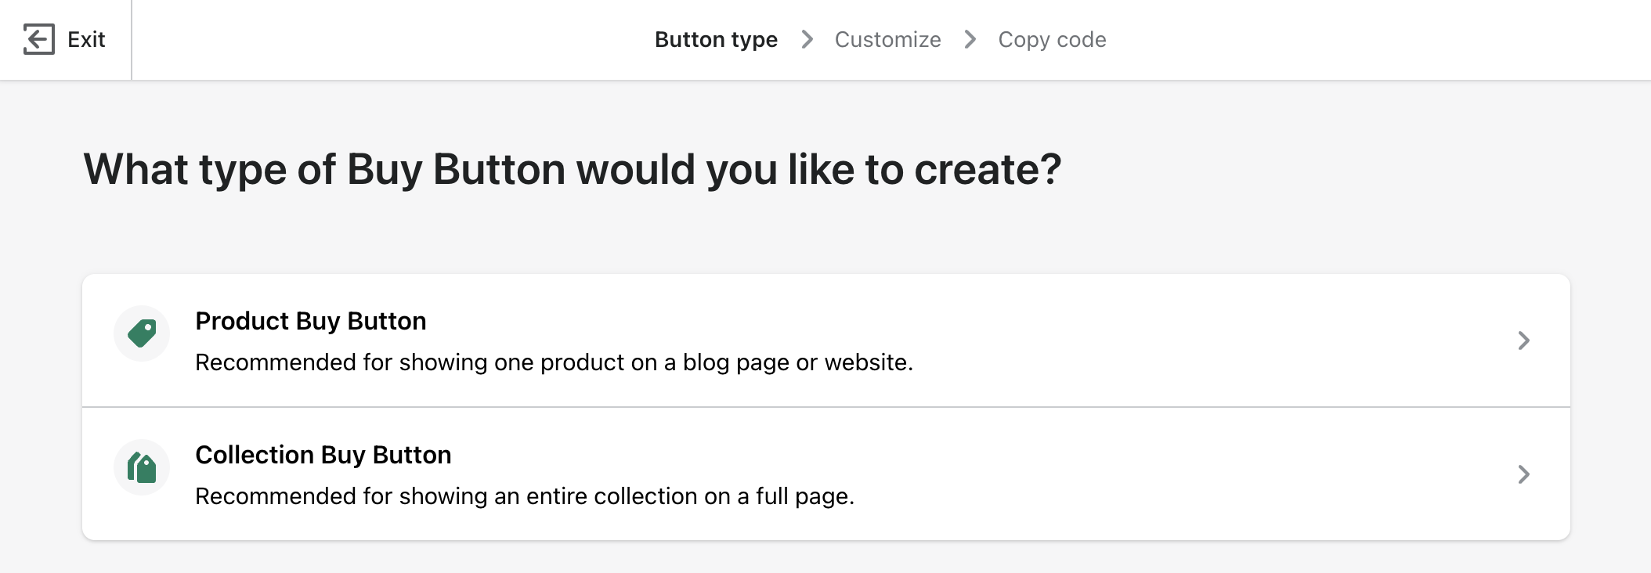Screen dimensions: 1651x573
Task: Choose the Collection Buy Button title
Action: (x=323, y=455)
